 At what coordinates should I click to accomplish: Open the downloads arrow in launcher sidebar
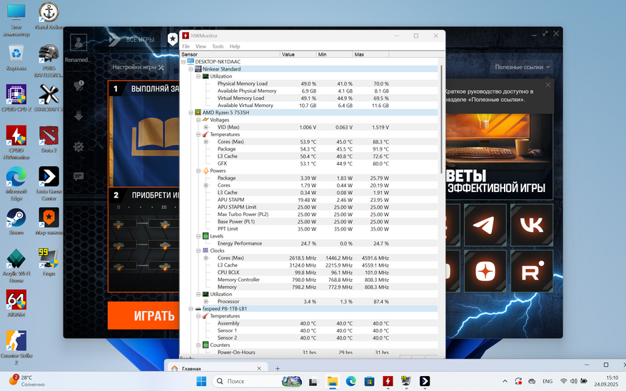click(79, 116)
